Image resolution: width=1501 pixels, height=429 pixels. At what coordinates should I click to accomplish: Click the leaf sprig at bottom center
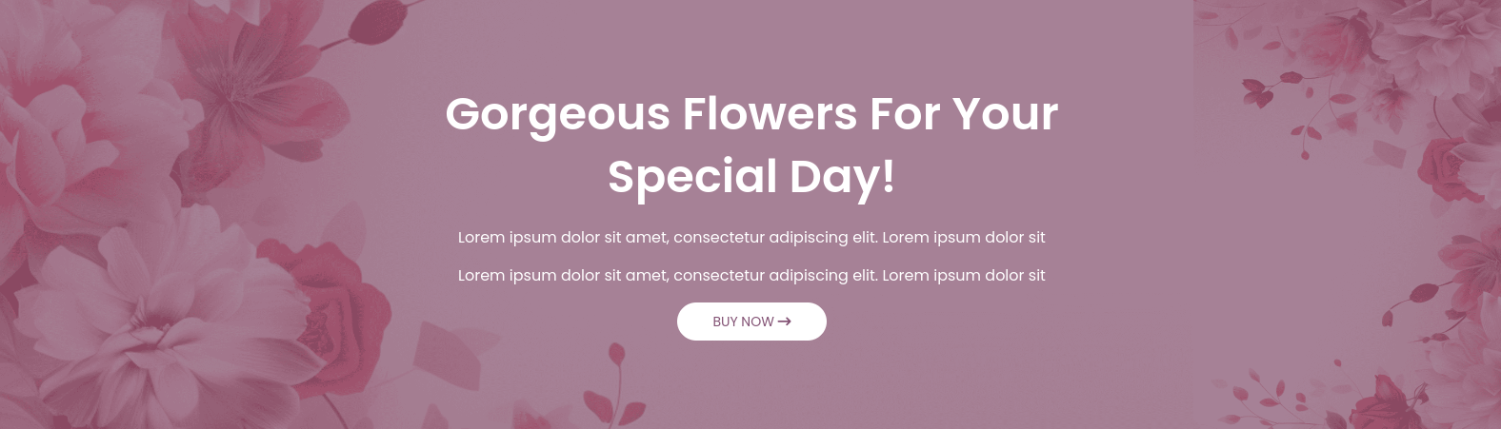614,390
